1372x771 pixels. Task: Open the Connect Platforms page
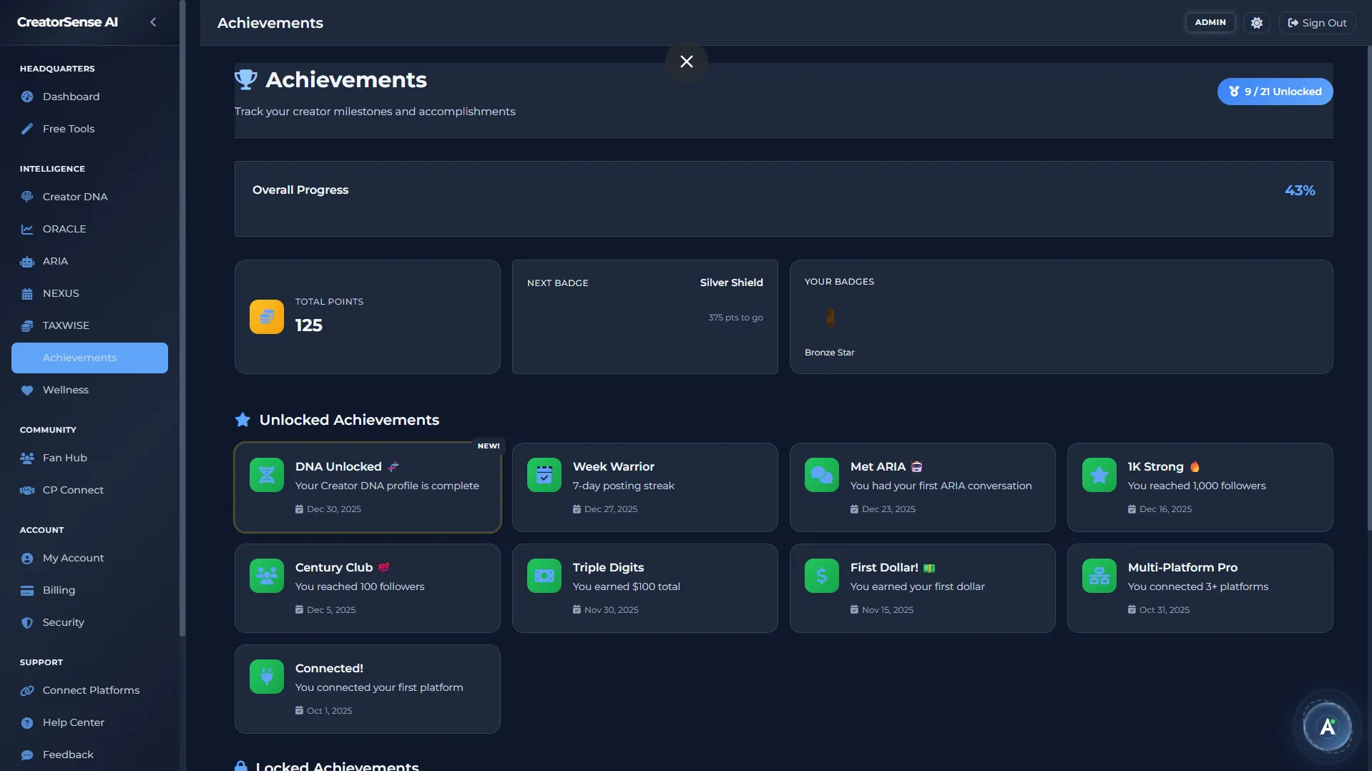[x=89, y=690]
